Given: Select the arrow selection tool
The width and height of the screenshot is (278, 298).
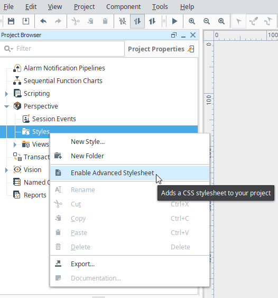Looking at the screenshot, I should [x=239, y=21].
